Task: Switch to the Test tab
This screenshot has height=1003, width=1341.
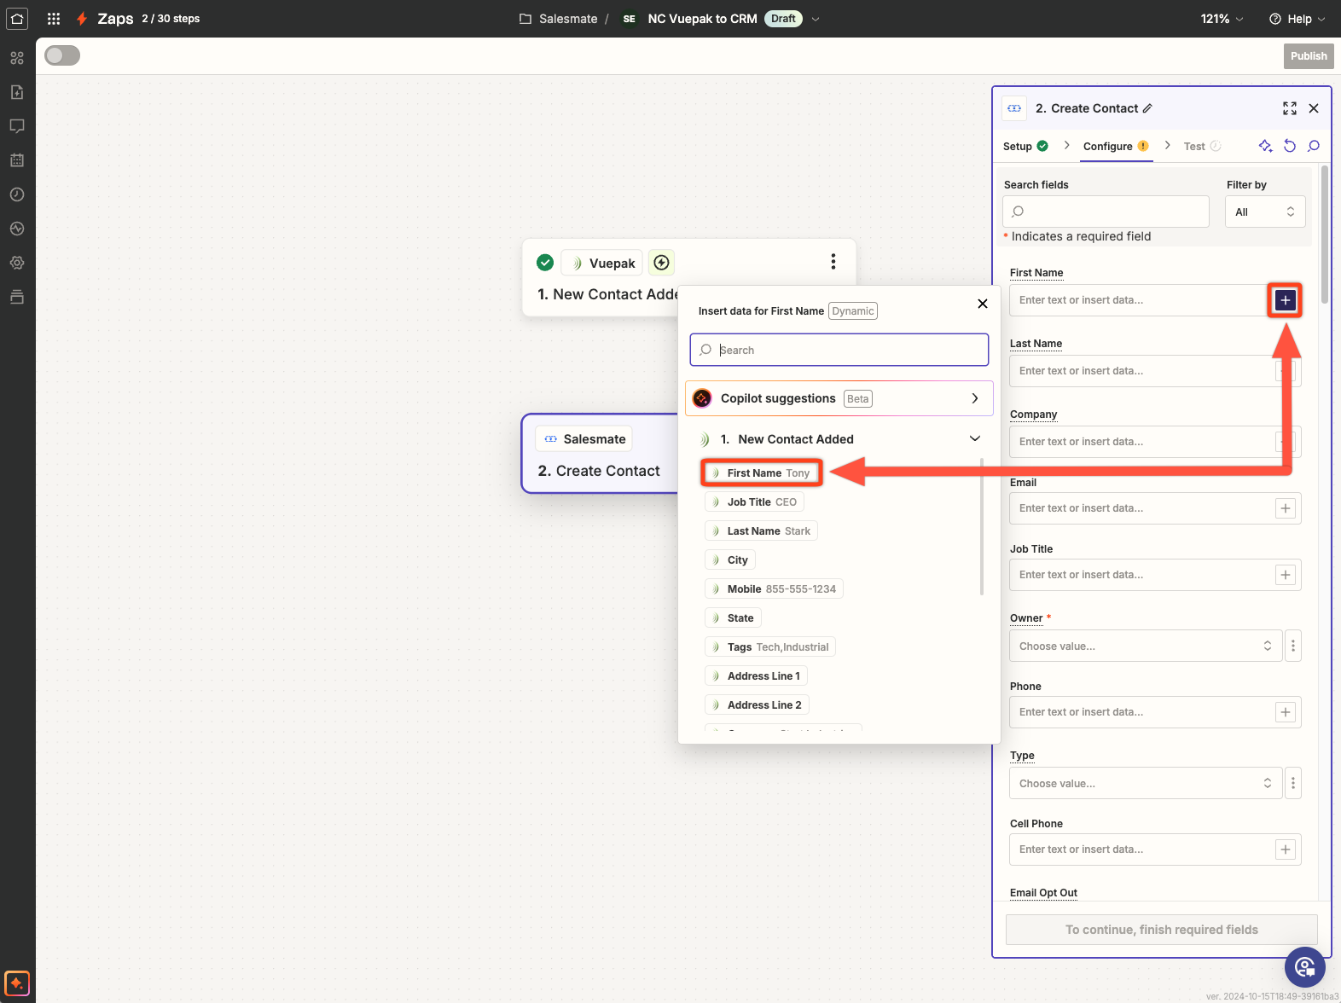Action: [1194, 147]
